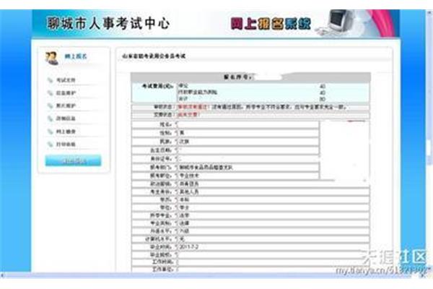Click the 考试费用(元) label
This screenshot has height=289, width=433.
(x=157, y=86)
